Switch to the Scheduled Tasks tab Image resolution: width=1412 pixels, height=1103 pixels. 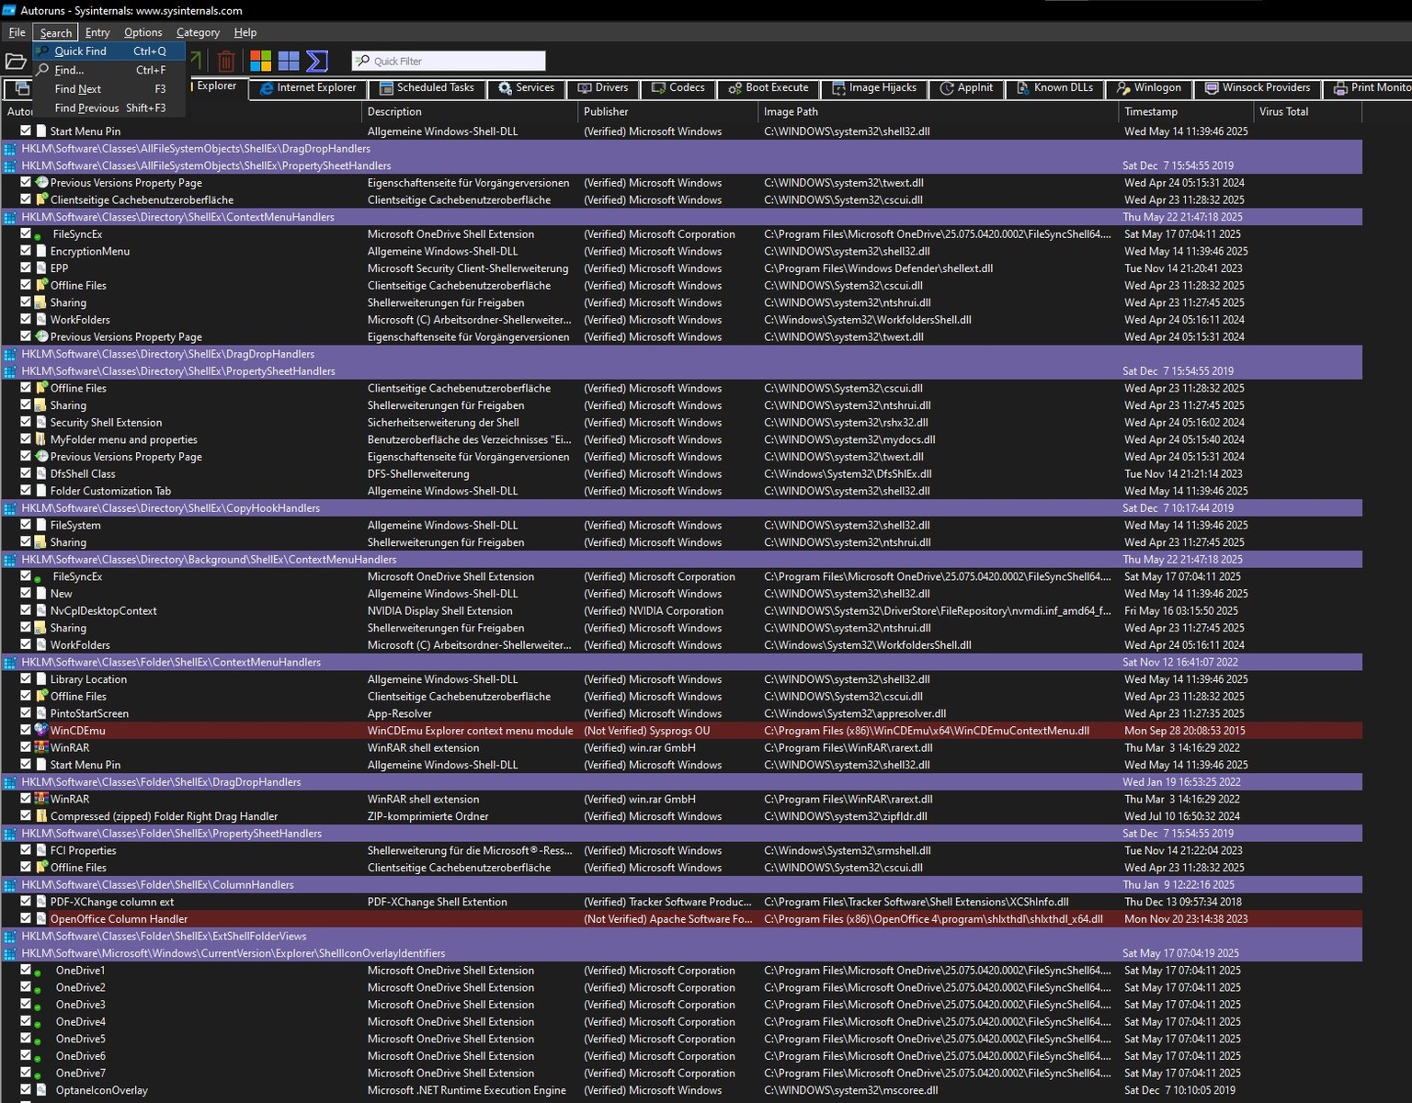pos(427,88)
